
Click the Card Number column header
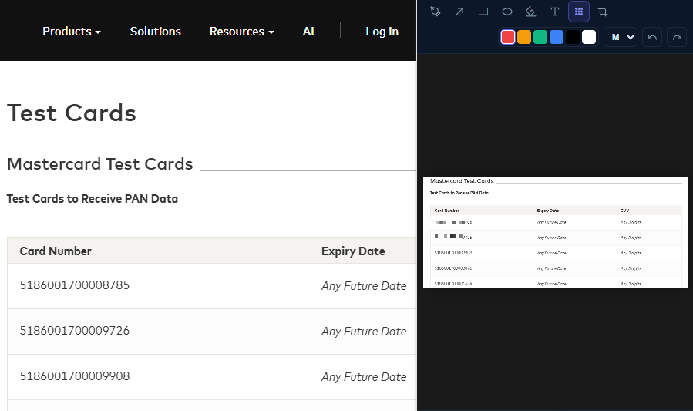56,251
